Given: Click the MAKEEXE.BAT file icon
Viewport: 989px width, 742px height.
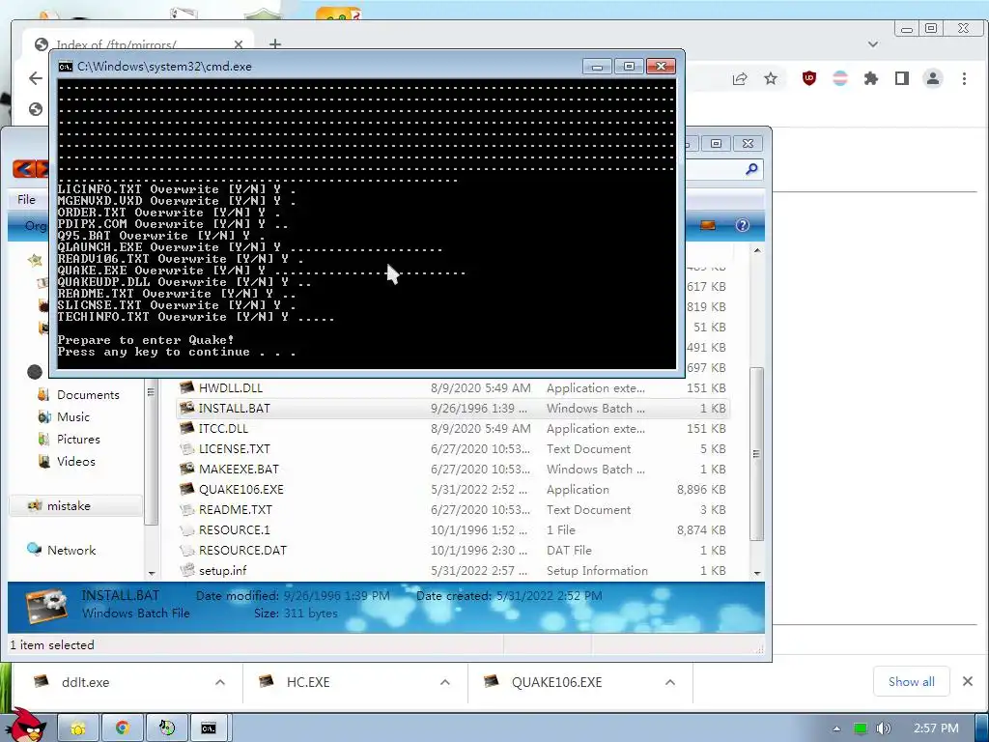Looking at the screenshot, I should [186, 469].
